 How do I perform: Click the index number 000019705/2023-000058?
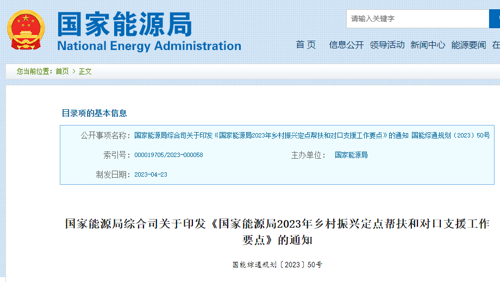click(x=168, y=155)
